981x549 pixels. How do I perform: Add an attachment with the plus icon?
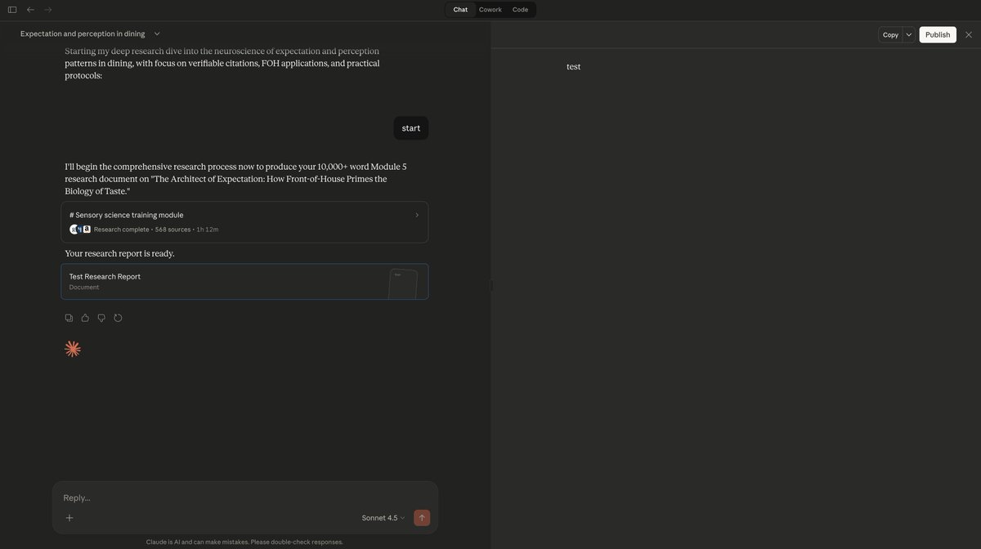[x=69, y=518]
